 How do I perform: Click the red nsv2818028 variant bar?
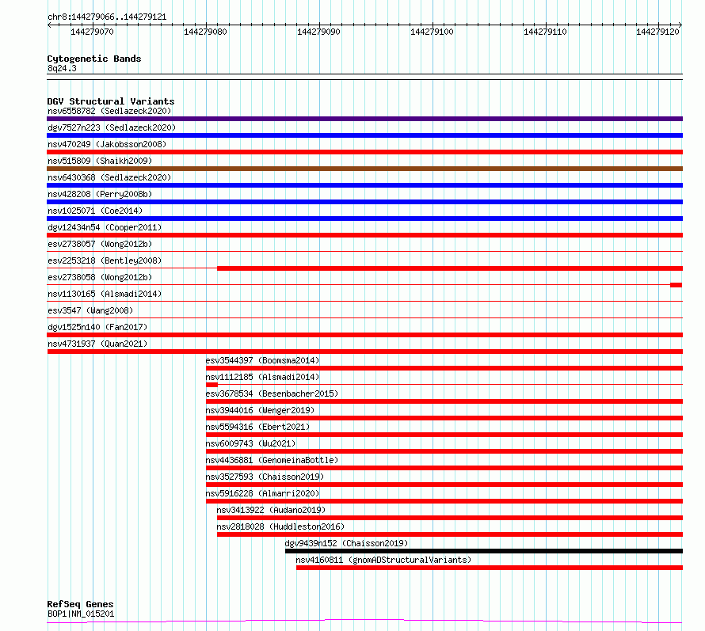[x=450, y=534]
